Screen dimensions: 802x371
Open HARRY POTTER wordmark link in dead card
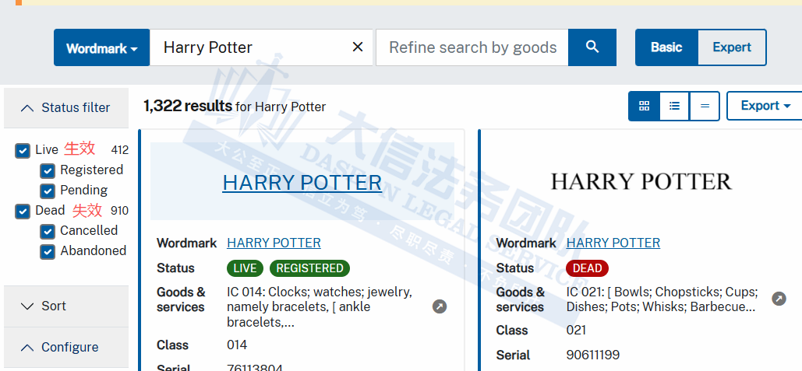coord(613,243)
